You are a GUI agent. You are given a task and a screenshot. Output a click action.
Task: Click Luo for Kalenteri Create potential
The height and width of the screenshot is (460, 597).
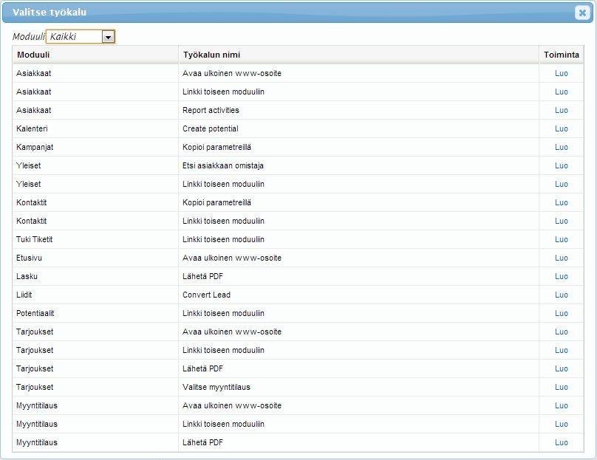pyautogui.click(x=561, y=128)
